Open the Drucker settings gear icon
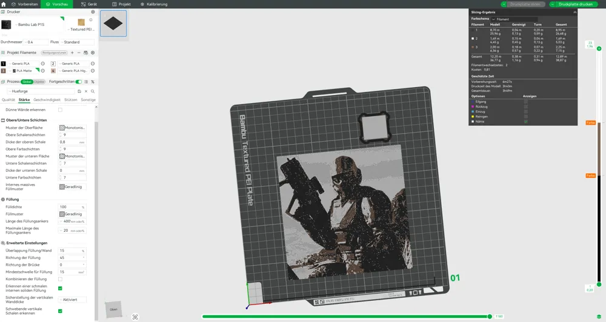This screenshot has height=322, width=606. click(x=93, y=12)
